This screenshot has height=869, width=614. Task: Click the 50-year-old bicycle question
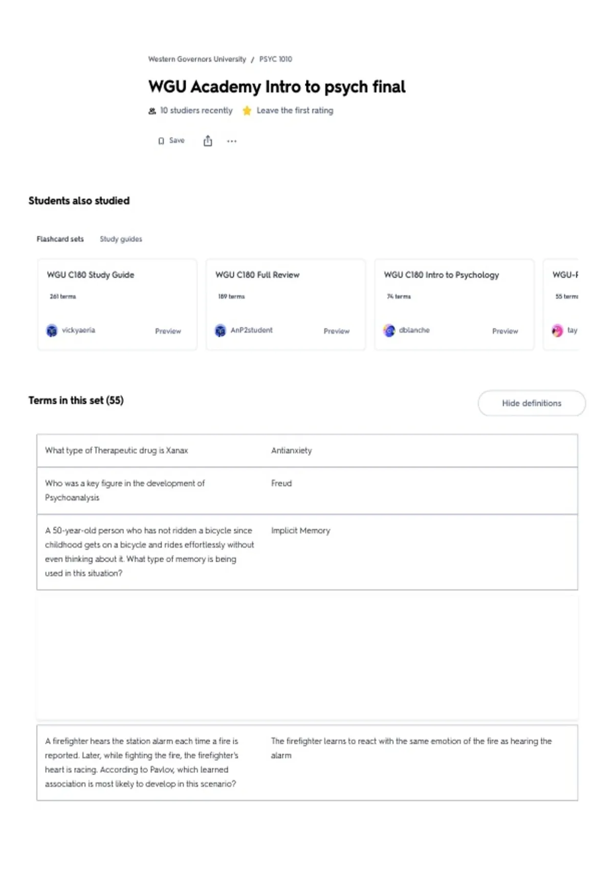point(149,552)
